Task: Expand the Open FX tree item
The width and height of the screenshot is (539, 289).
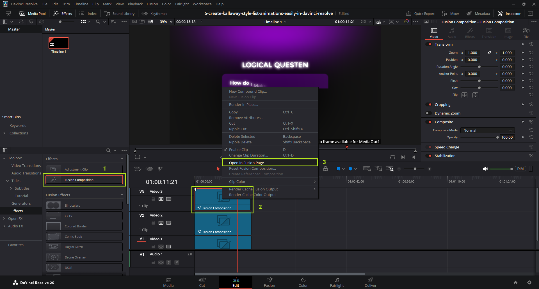Action: [4, 218]
